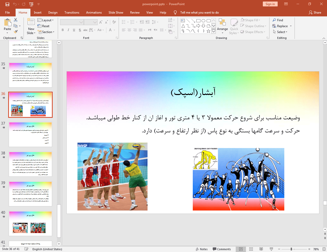This screenshot has width=327, height=252.
Task: Open the Select dropdown in Editing
Action: tap(280, 32)
